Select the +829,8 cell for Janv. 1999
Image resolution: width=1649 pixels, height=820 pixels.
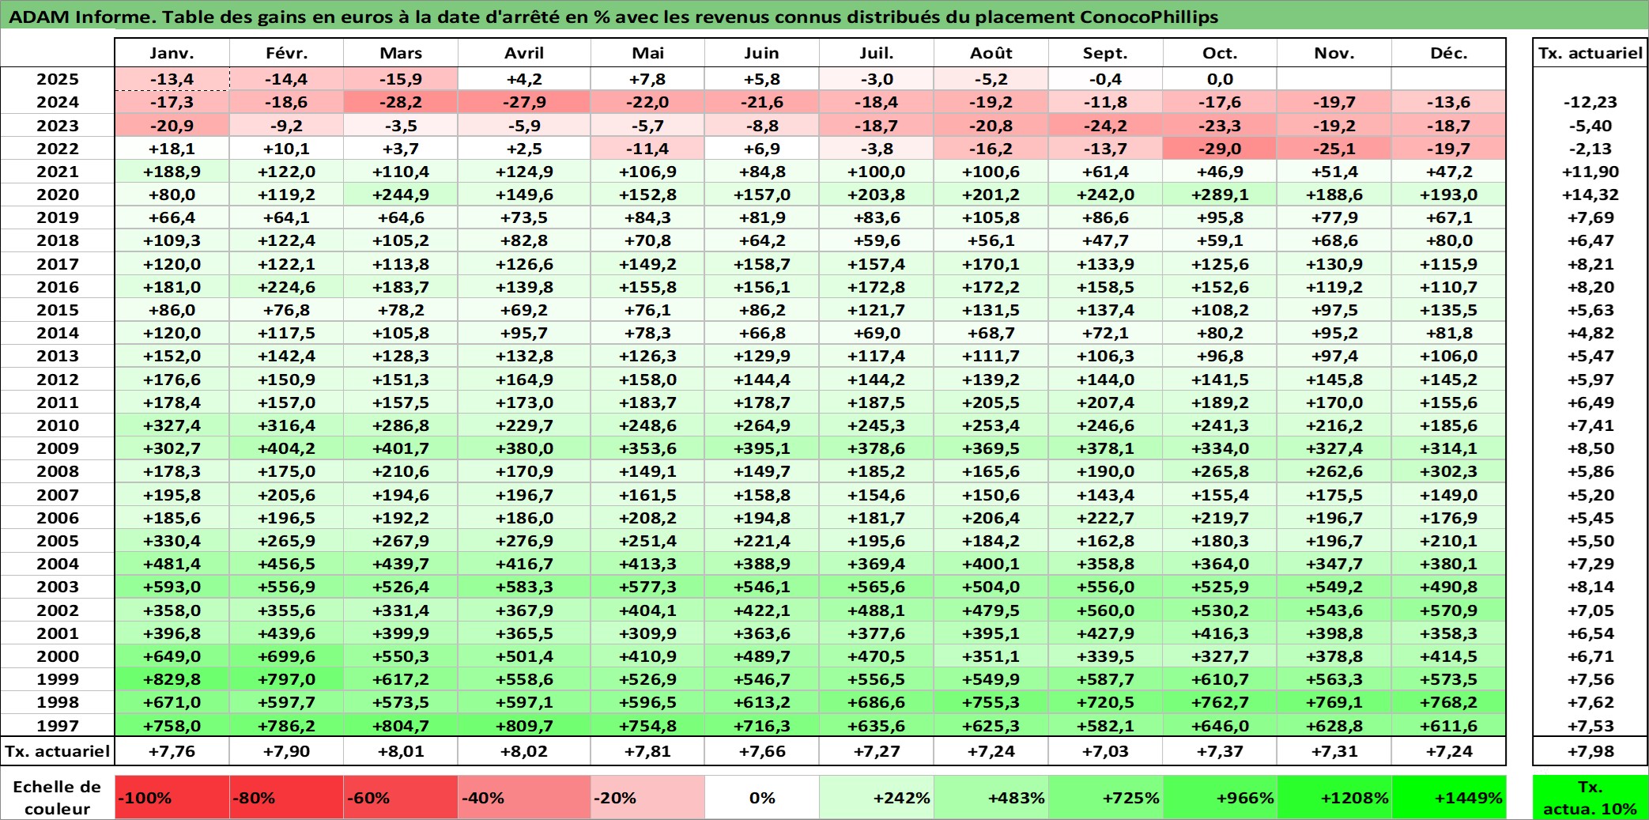[172, 679]
